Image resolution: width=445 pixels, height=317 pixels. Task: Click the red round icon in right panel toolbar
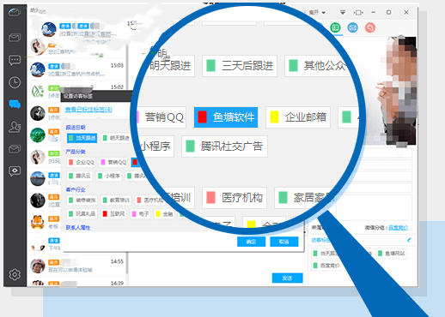click(370, 27)
